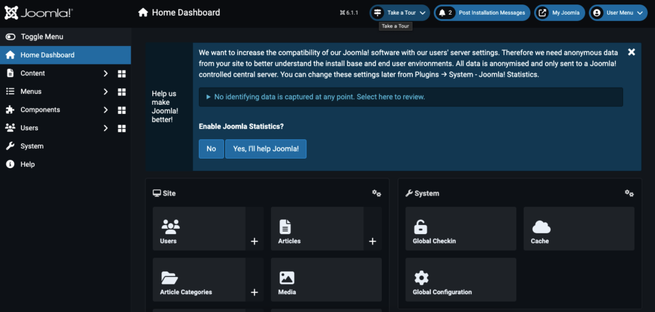This screenshot has height=312, width=655.
Task: Open Home Dashboard in sidebar
Action: (66, 55)
